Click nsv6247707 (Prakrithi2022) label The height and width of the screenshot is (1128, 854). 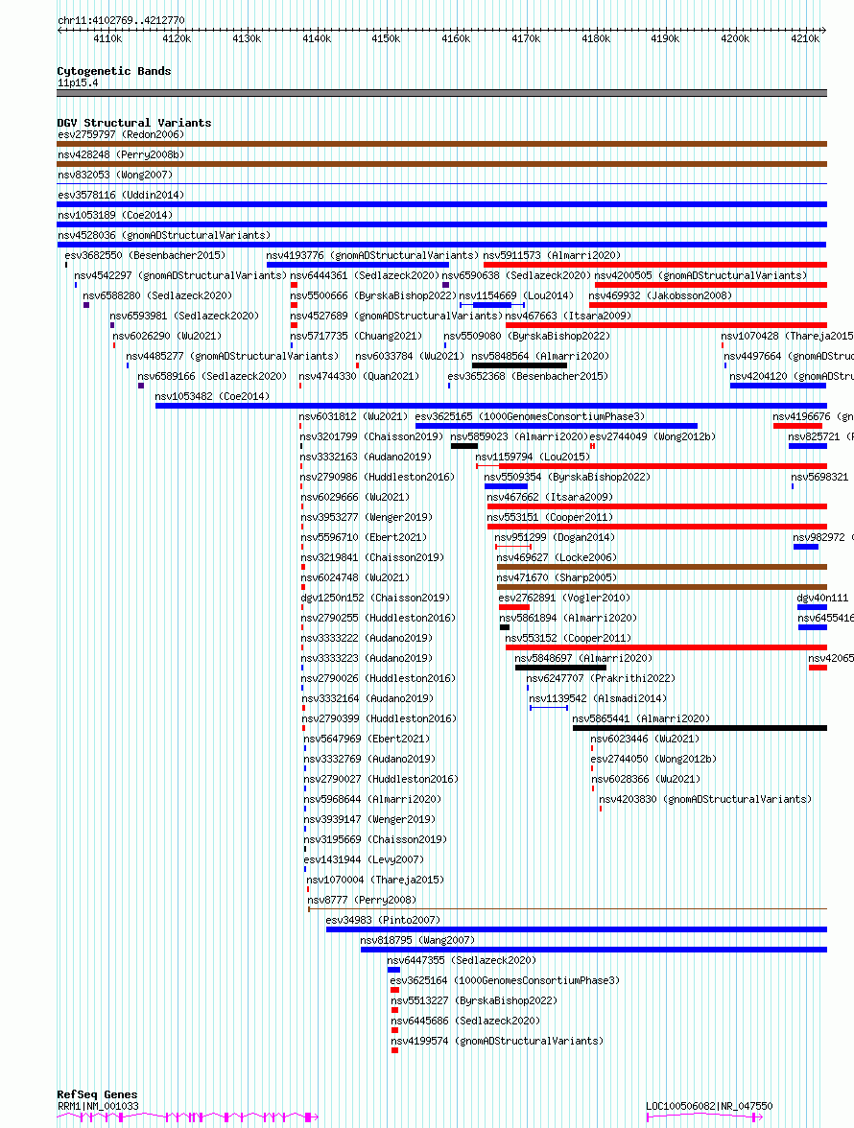[601, 678]
